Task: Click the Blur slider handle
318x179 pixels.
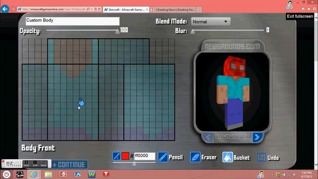Action: coord(193,31)
